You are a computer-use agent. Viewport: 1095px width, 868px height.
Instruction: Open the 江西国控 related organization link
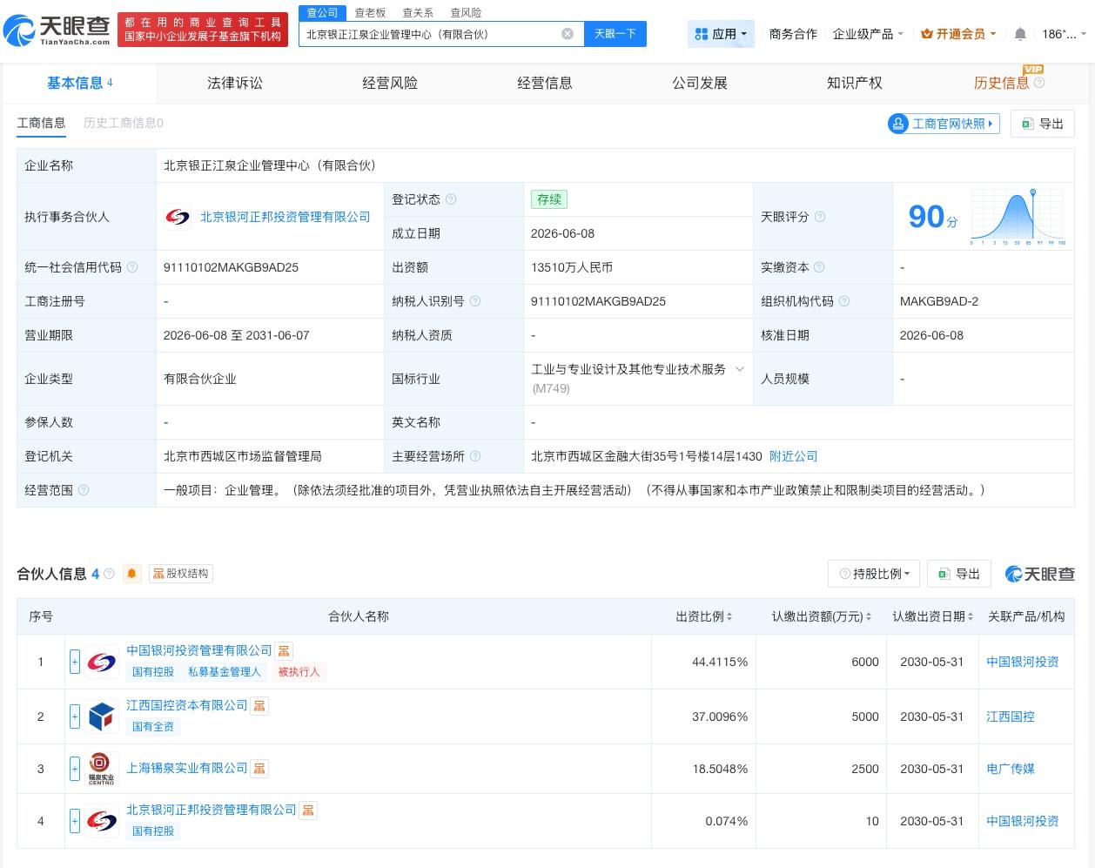1011,717
